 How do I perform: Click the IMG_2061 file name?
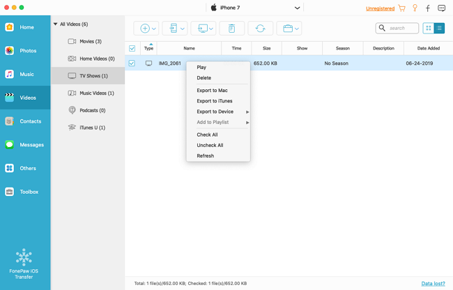click(169, 63)
